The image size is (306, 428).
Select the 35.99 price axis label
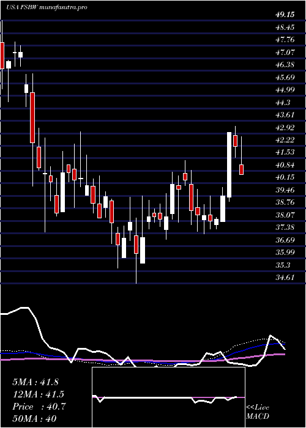click(285, 253)
